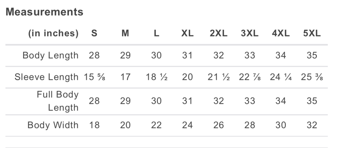Click Sleeve Length value 18 ½ for L
The height and width of the screenshot is (148, 341).
pos(157,77)
